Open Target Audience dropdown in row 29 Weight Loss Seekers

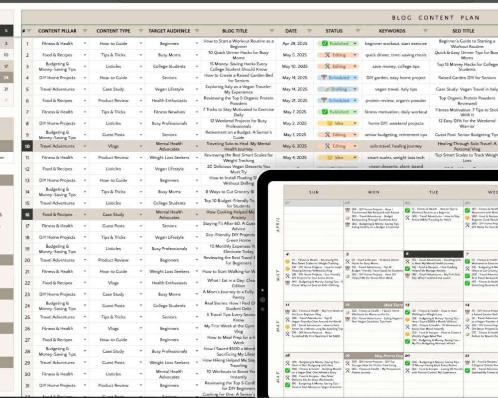[197, 363]
